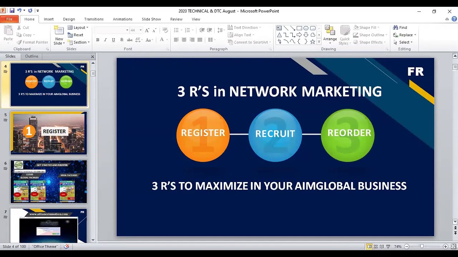This screenshot has height=257, width=458.
Task: Open the File tab
Action: click(10, 19)
